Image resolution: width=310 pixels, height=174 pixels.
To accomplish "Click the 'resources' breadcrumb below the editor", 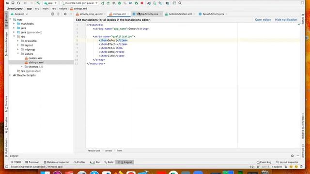I will [93, 150].
